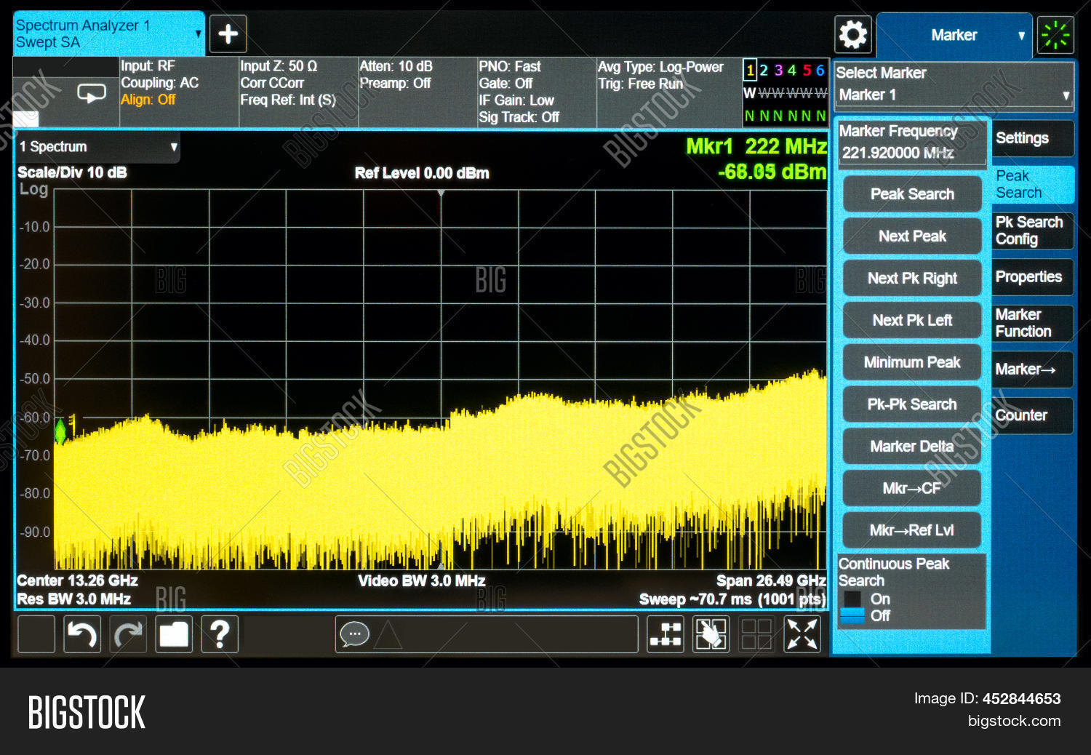Click the undo arrow icon
This screenshot has height=755, width=1091.
tap(81, 634)
